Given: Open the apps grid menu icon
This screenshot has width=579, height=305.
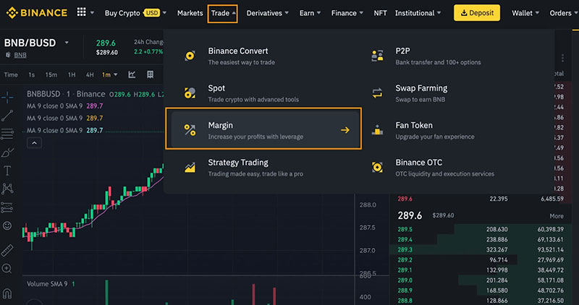Looking at the screenshot, I should point(80,13).
